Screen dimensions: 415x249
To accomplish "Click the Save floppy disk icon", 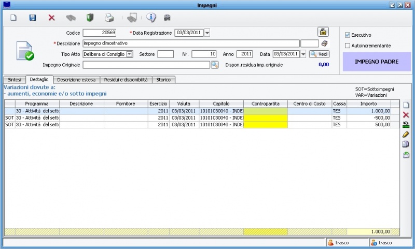I will pyautogui.click(x=33, y=18).
